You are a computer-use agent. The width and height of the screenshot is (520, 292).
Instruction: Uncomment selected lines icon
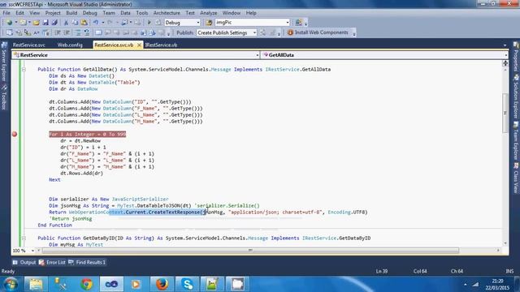click(x=87, y=32)
